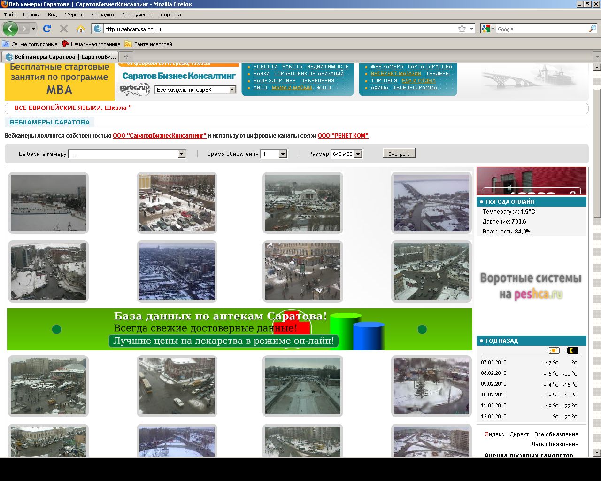The width and height of the screenshot is (601, 481).
Task: Open the НОВОСТИ link
Action: [x=265, y=67]
